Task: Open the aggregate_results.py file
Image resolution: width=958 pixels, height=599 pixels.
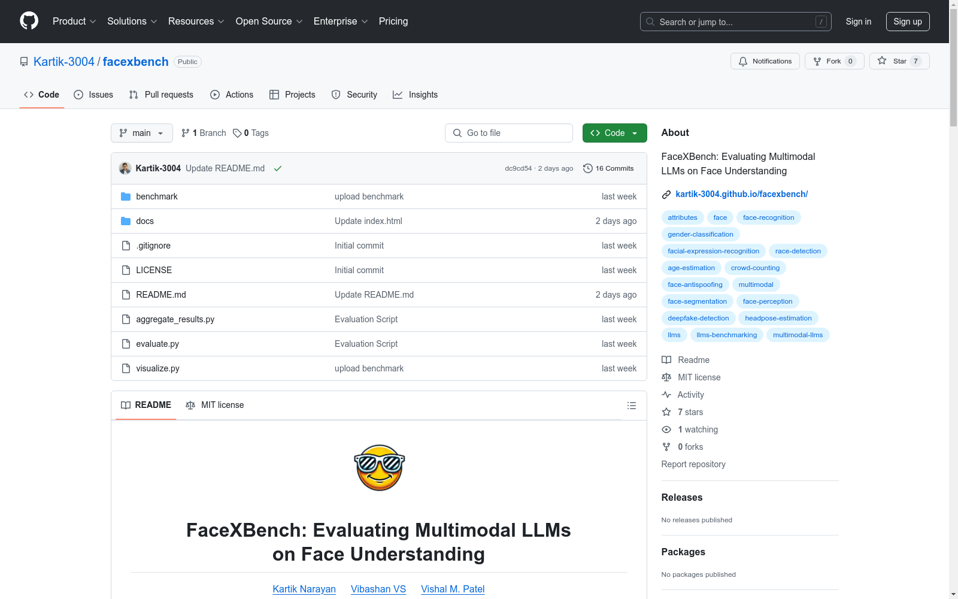Action: coord(175,319)
